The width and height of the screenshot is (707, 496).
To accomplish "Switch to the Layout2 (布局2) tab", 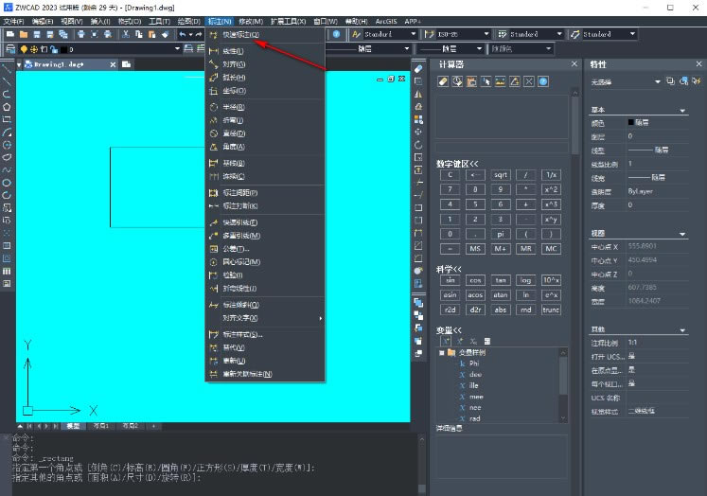I will [x=130, y=426].
